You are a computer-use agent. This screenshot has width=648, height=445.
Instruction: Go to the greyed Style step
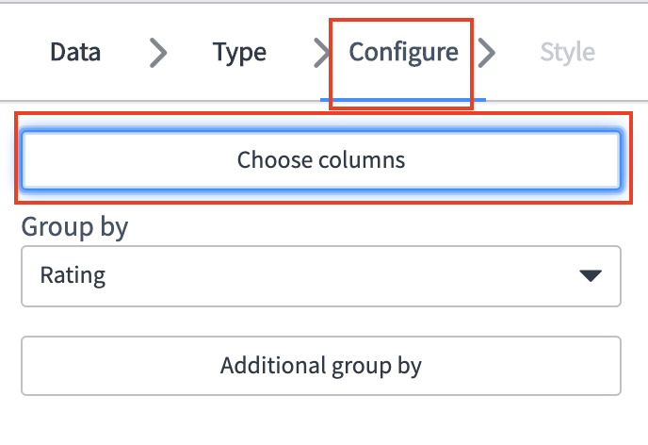(567, 52)
